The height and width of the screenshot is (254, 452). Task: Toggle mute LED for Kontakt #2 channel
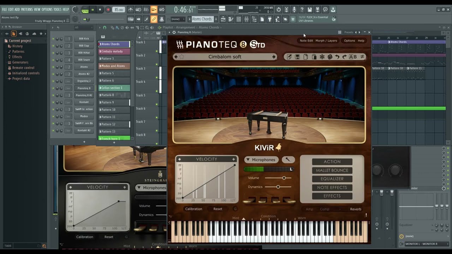(x=53, y=131)
